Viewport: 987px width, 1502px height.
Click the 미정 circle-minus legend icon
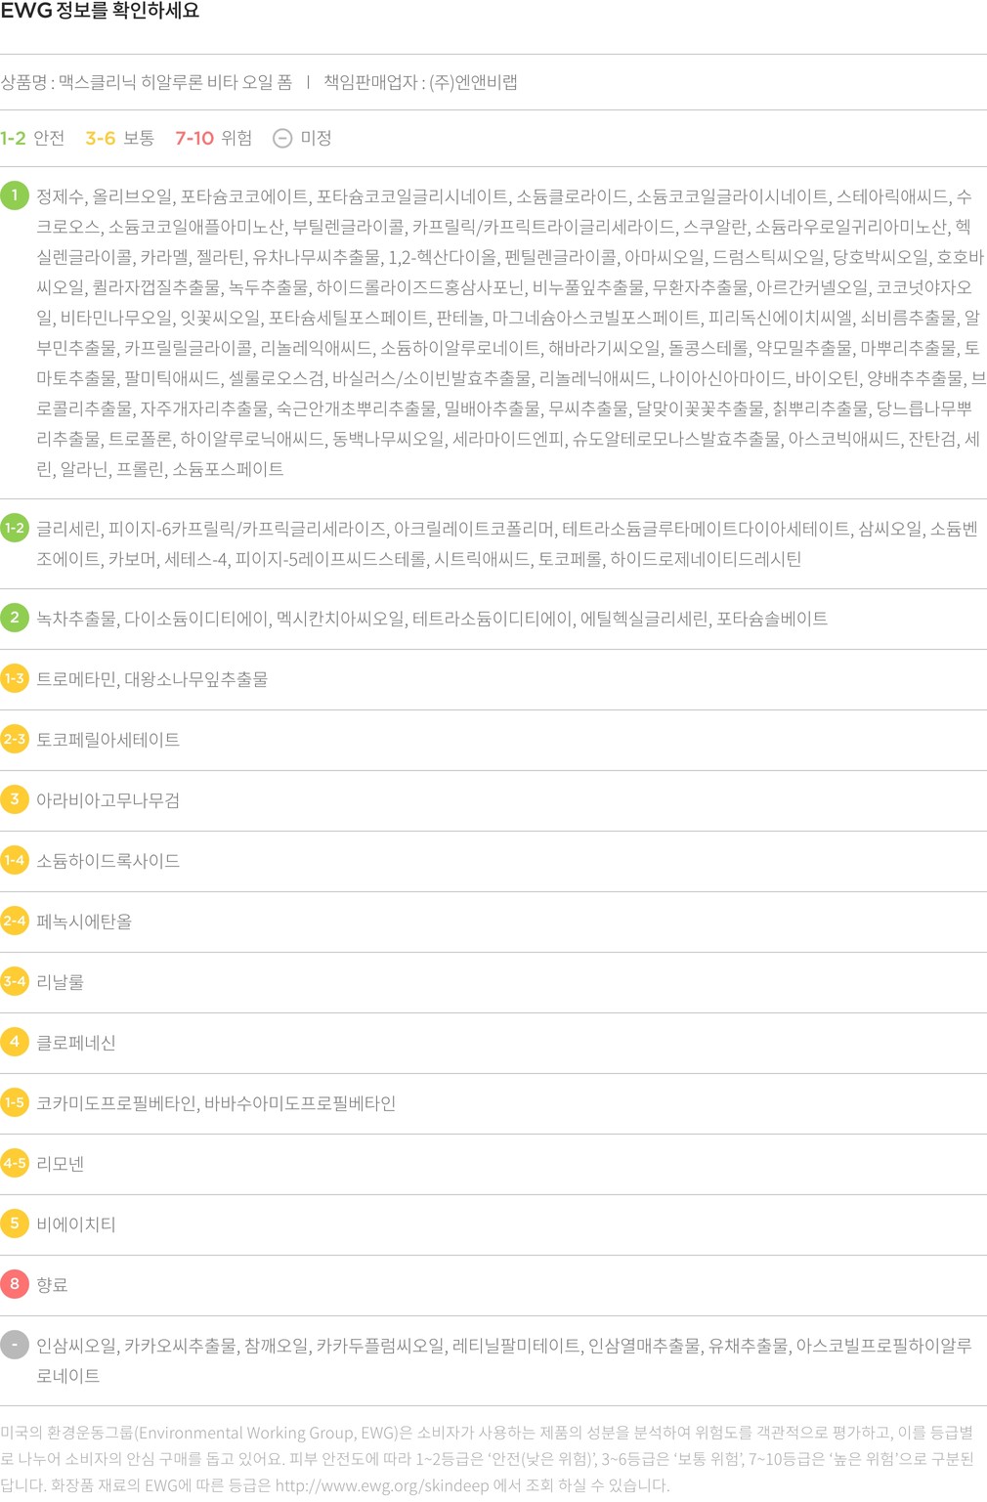[x=282, y=138]
